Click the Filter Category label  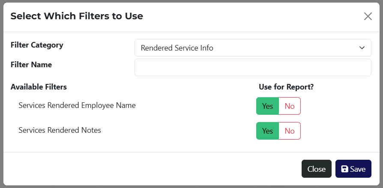tap(37, 45)
